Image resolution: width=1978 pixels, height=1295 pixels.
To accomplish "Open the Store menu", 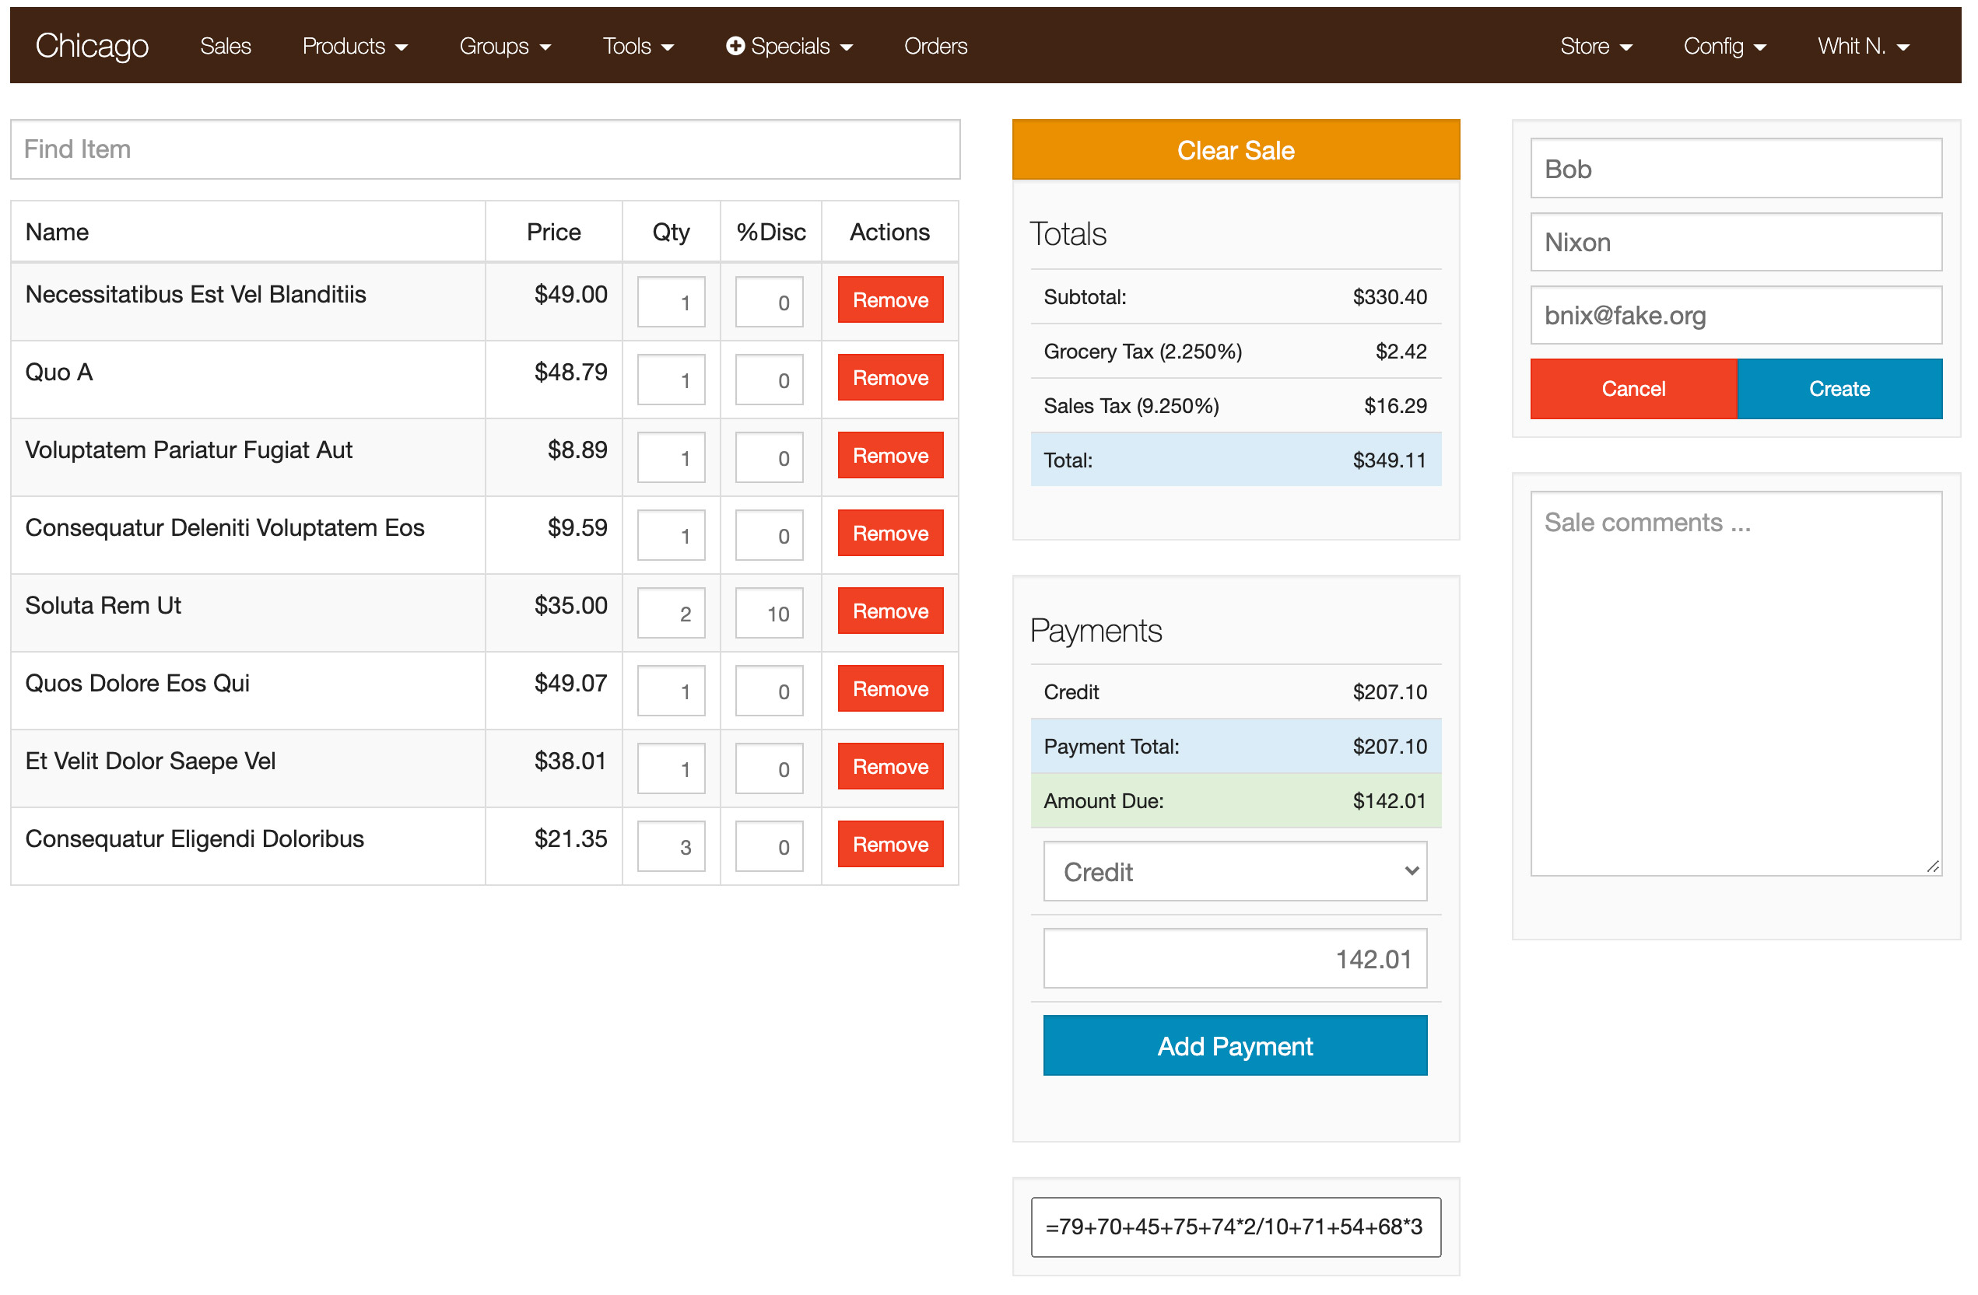I will coord(1595,47).
